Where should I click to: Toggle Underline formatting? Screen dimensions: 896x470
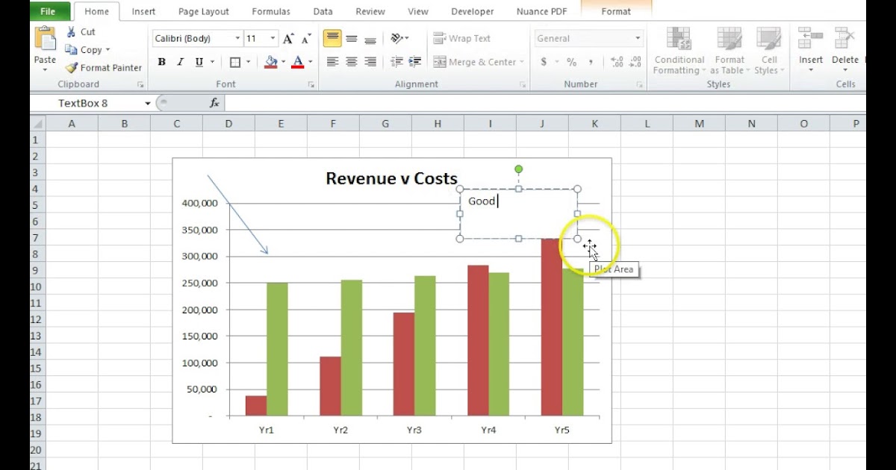coord(199,63)
